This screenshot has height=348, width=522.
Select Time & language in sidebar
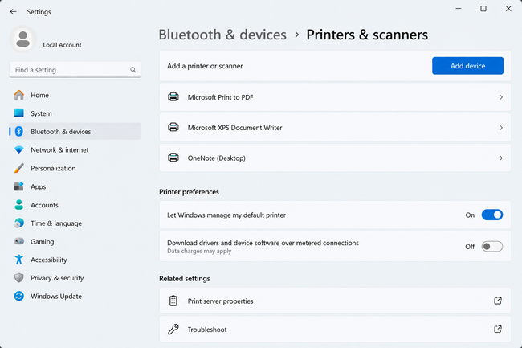tap(75, 223)
